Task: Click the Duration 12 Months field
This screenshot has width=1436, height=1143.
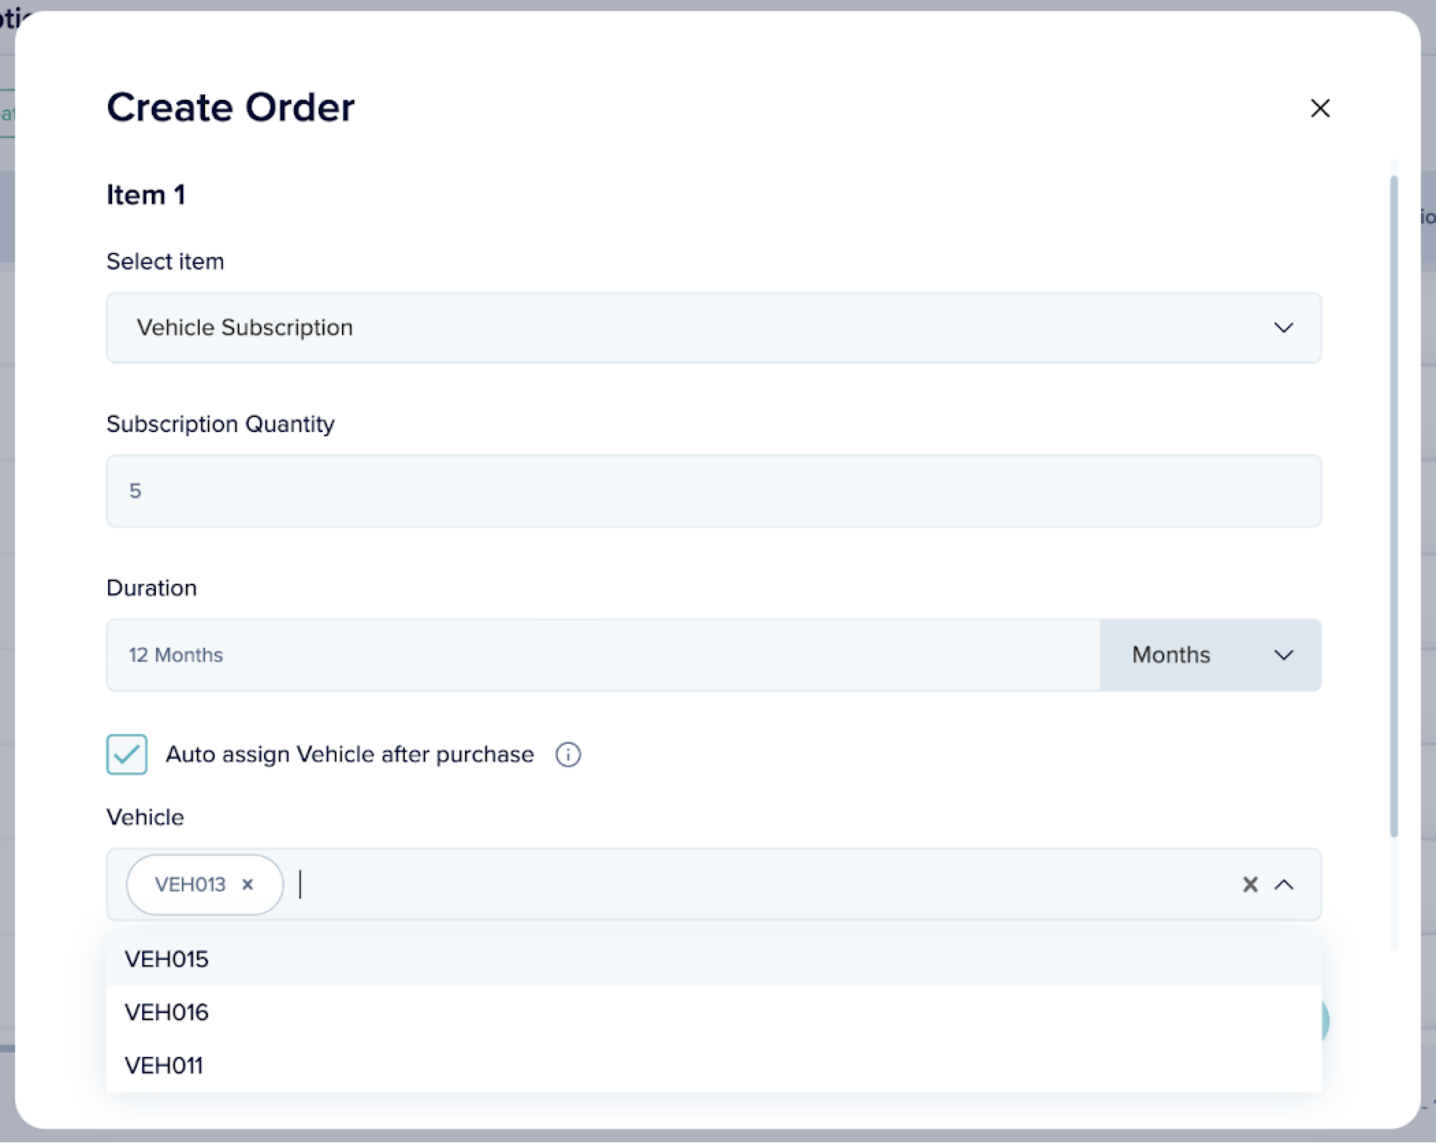Action: tap(602, 655)
